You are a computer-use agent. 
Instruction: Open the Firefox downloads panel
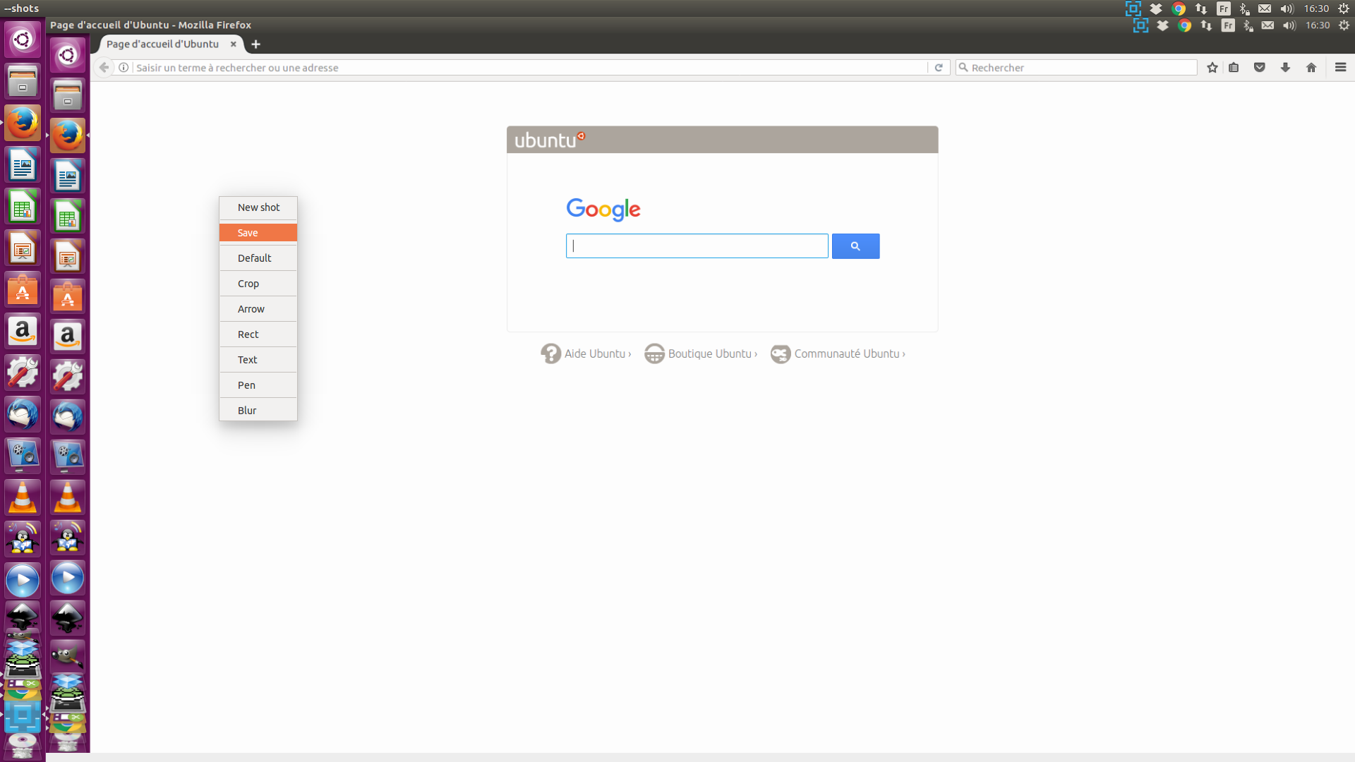click(x=1285, y=67)
